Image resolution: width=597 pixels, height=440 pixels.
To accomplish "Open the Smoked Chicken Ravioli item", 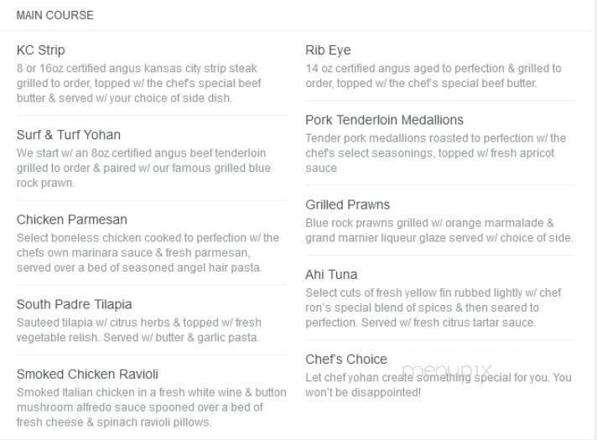I will (x=87, y=374).
